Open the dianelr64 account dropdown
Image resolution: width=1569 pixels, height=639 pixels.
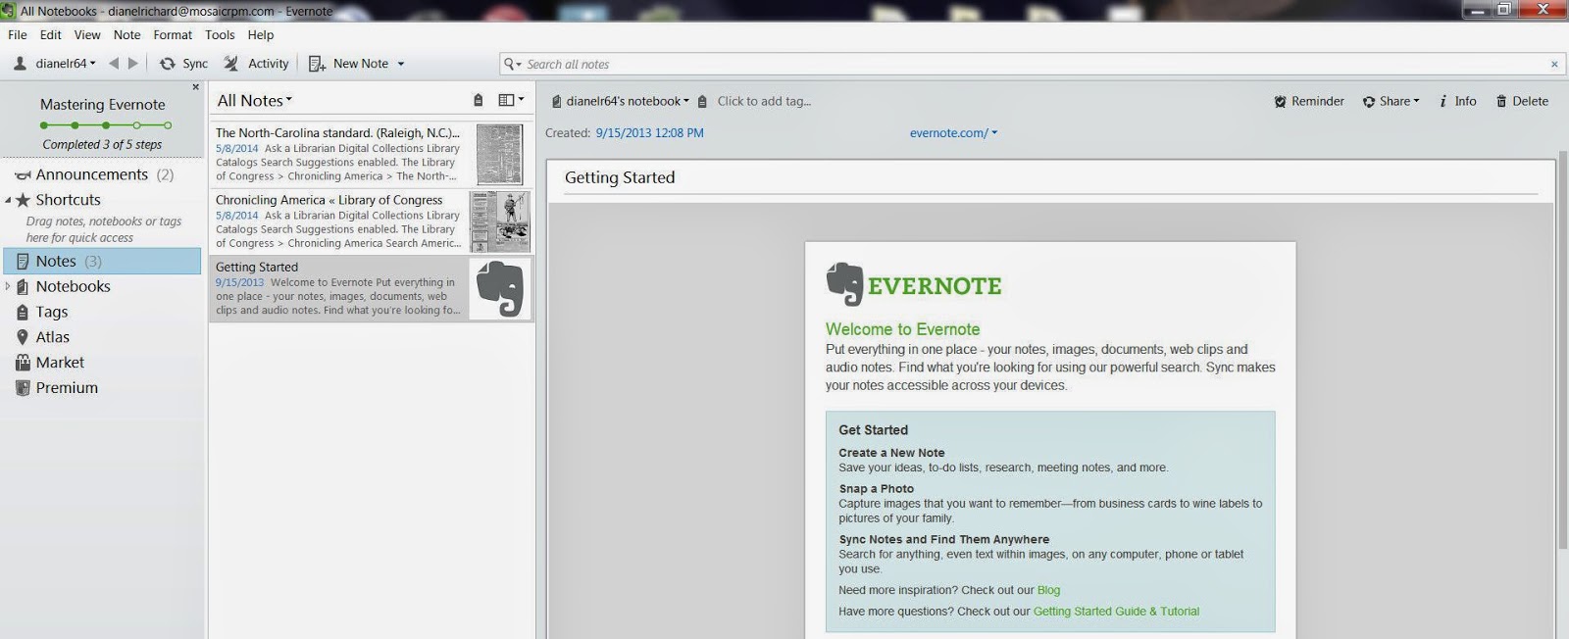(x=92, y=64)
